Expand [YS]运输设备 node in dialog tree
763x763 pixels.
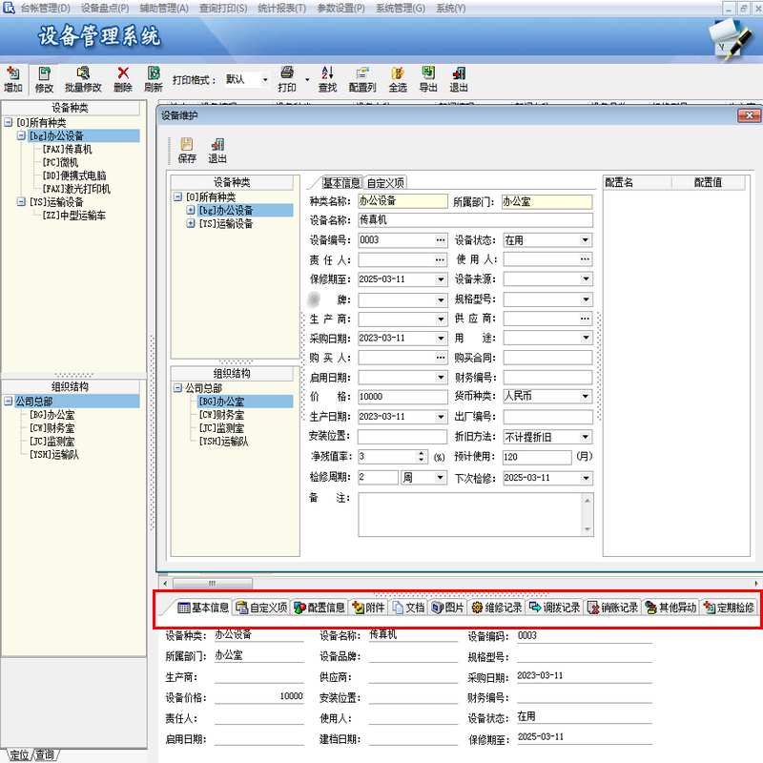191,223
